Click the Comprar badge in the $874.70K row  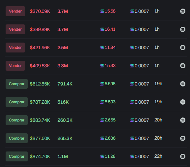click(16, 156)
